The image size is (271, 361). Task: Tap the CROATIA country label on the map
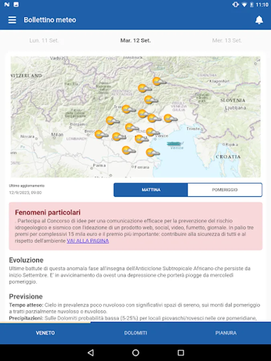coord(228,156)
